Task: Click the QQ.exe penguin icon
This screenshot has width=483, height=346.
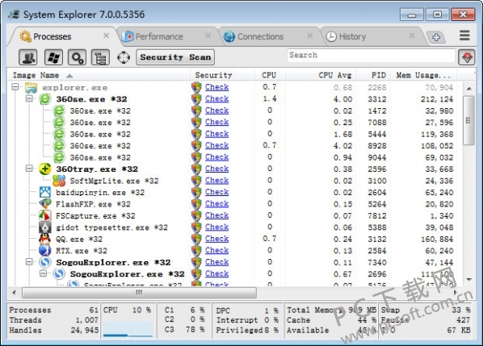Action: 45,239
